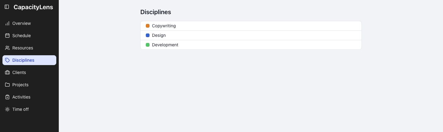Click the Time off sun icon
Image resolution: width=443 pixels, height=132 pixels.
click(7, 109)
